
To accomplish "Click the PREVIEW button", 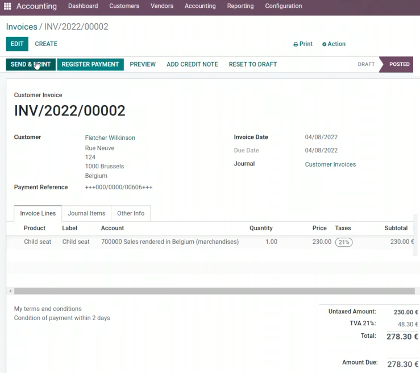I will [x=143, y=64].
